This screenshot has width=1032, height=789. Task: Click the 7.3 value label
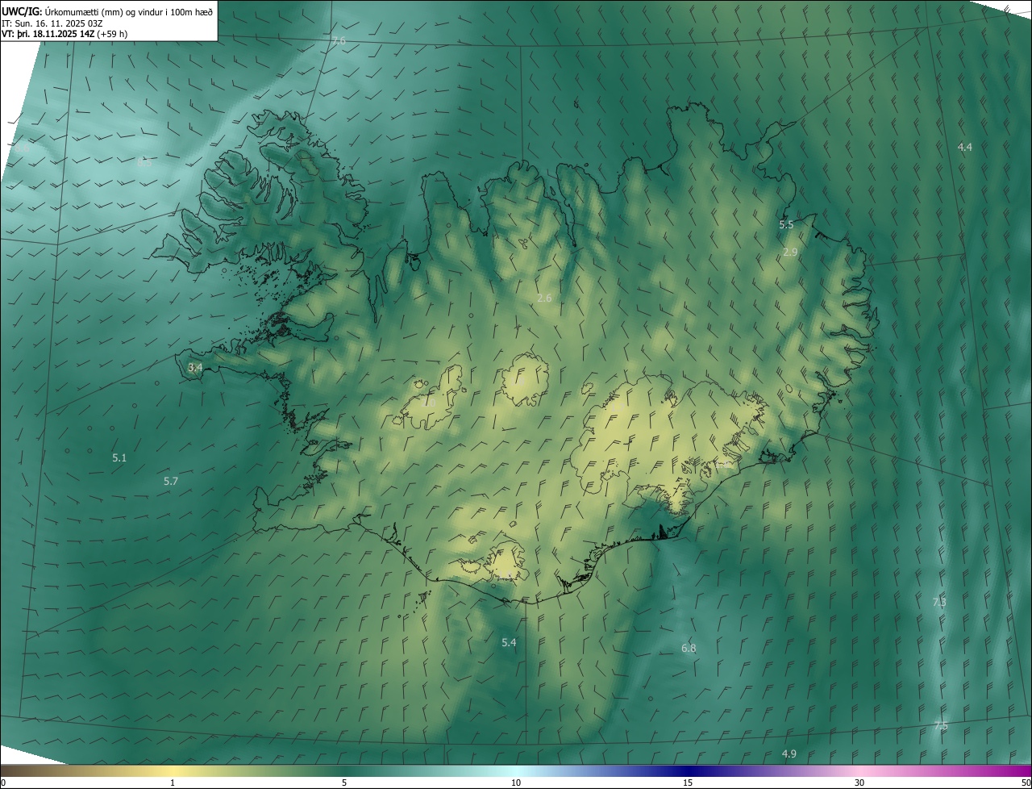point(939,602)
